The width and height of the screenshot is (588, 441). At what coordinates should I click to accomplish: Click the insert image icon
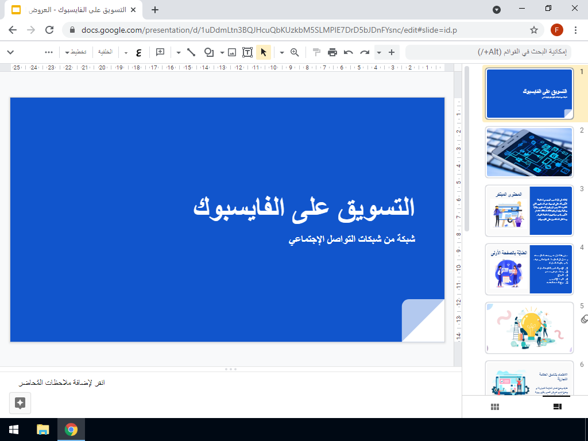(232, 52)
